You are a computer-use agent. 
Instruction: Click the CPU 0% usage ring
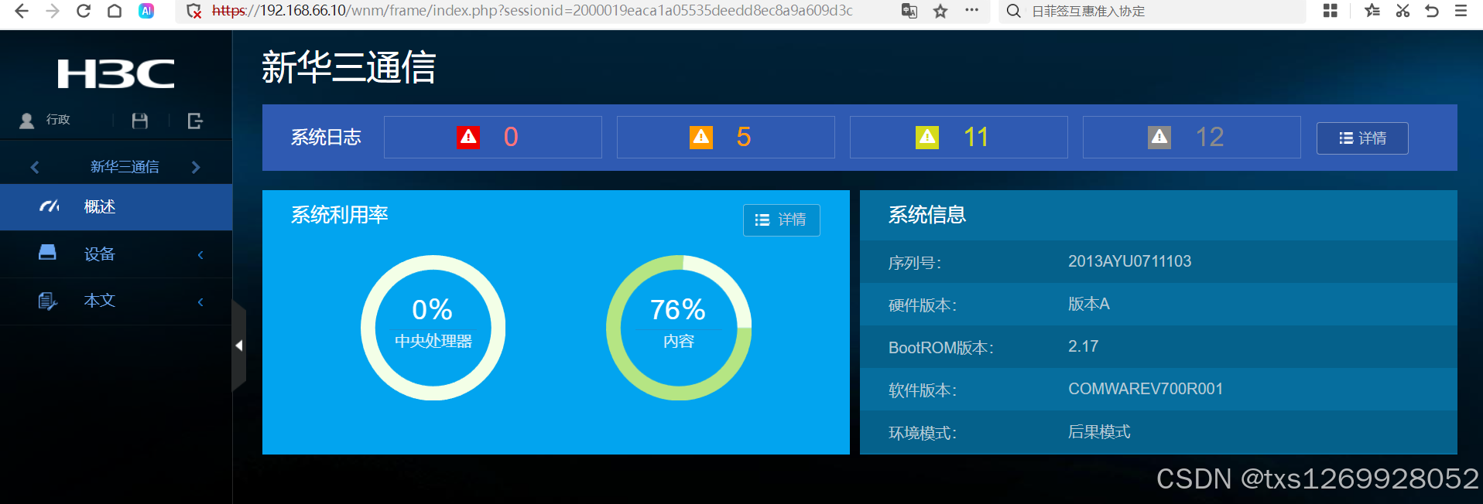pos(433,328)
